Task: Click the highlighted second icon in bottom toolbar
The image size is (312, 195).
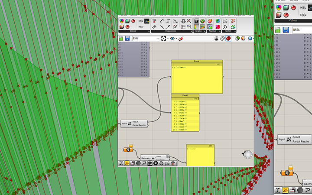Action: (x=127, y=163)
